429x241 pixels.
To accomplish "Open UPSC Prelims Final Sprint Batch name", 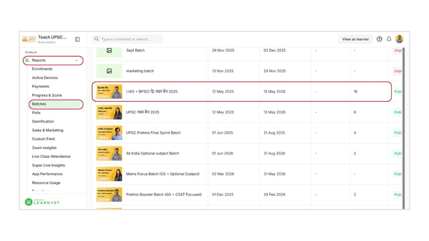I will click(x=153, y=132).
